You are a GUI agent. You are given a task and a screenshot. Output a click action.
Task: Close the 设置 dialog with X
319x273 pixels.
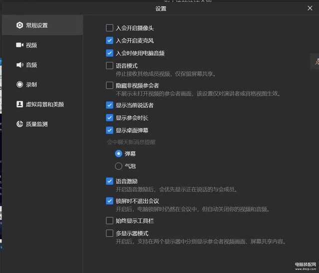click(x=310, y=8)
